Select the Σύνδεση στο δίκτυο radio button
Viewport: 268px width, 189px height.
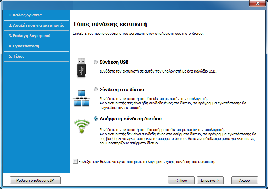(x=96, y=89)
